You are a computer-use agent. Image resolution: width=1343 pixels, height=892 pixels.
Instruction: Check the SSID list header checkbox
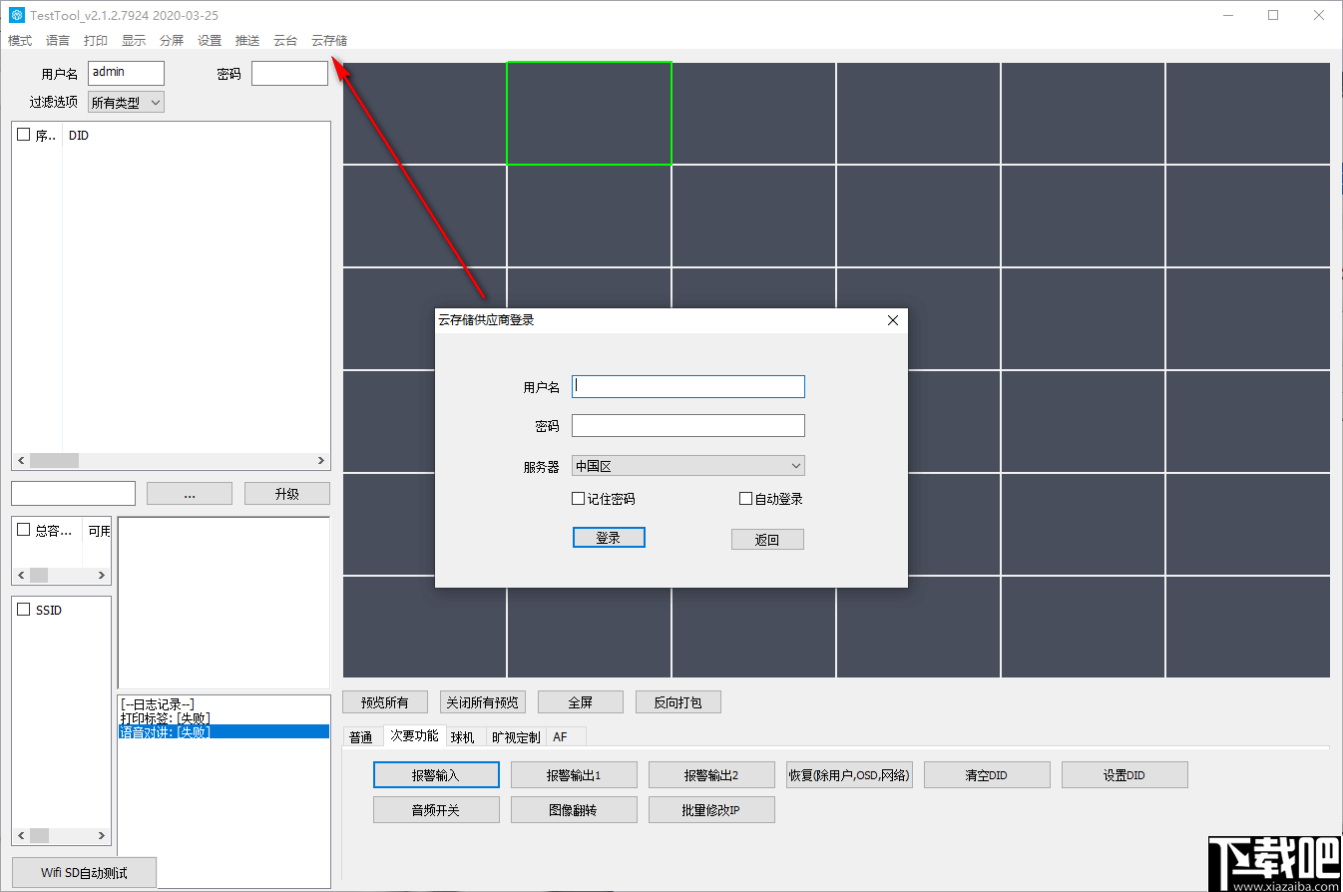pos(21,610)
